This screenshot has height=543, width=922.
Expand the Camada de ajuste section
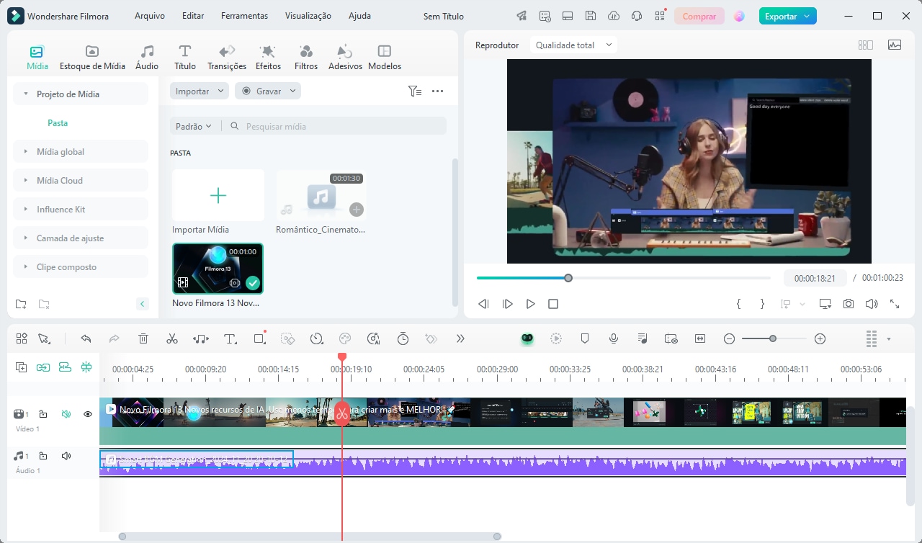tap(81, 238)
